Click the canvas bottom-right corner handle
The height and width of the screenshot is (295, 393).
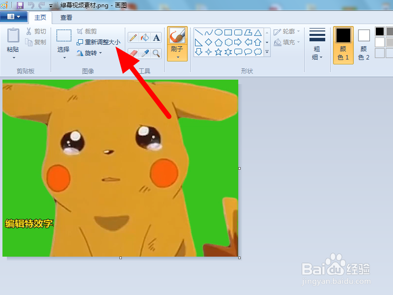click(239, 258)
